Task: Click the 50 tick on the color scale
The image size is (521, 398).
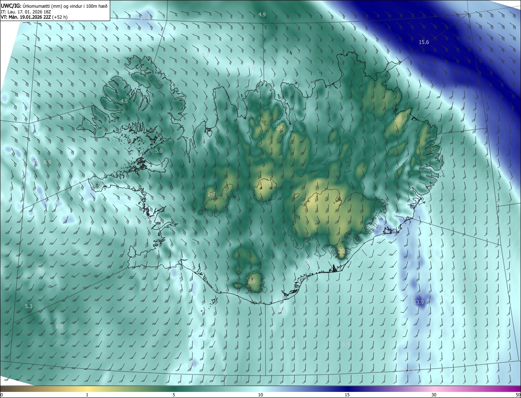Action: 518,395
